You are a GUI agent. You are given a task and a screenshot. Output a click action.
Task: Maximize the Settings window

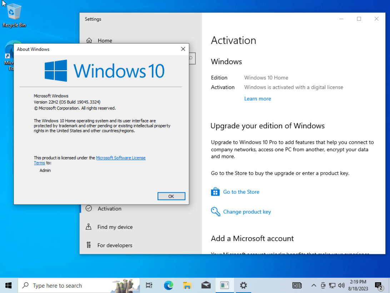(359, 19)
